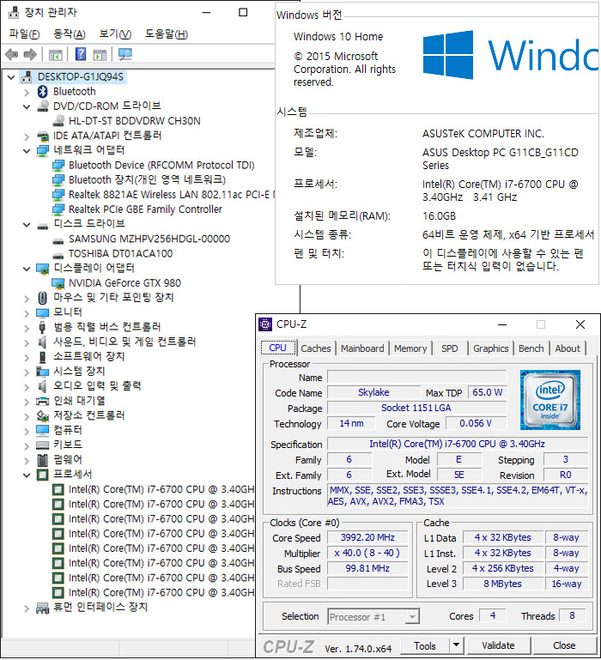601x660 pixels.
Task: Collapse the 프로세서 category
Action: tap(27, 475)
